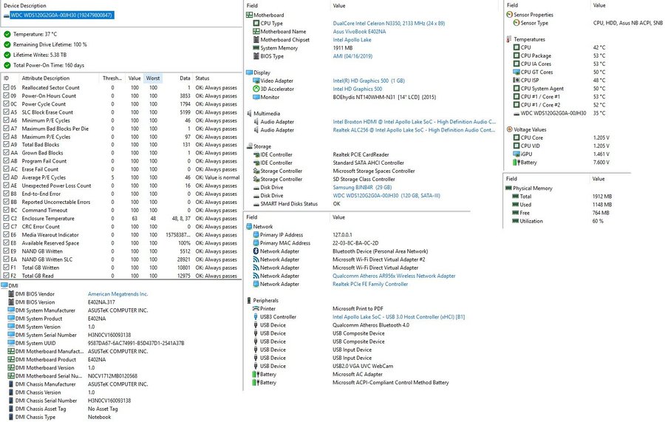This screenshot has width=665, height=422.
Task: Open the DualCore Intel Celeron N3350 link
Action: (x=389, y=24)
